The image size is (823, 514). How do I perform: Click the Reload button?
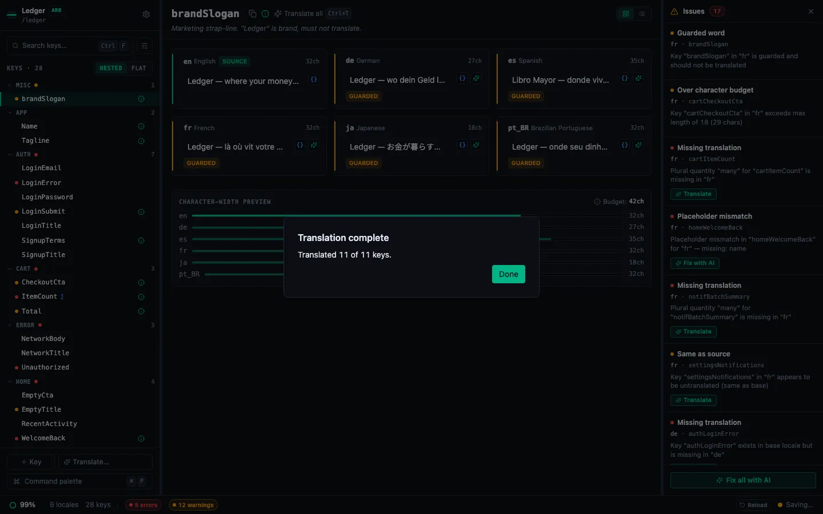(753, 505)
